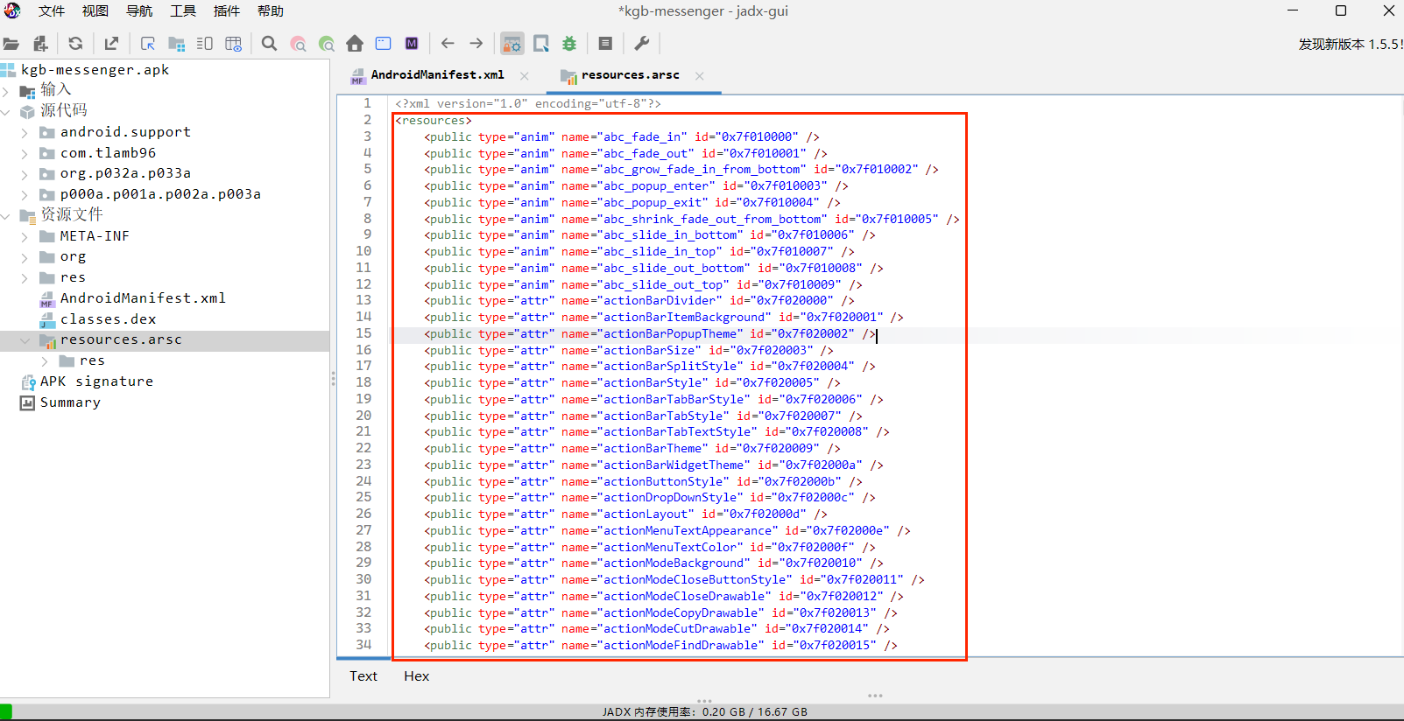Open the text search magnifier tool
The width and height of the screenshot is (1404, 721).
[x=269, y=44]
